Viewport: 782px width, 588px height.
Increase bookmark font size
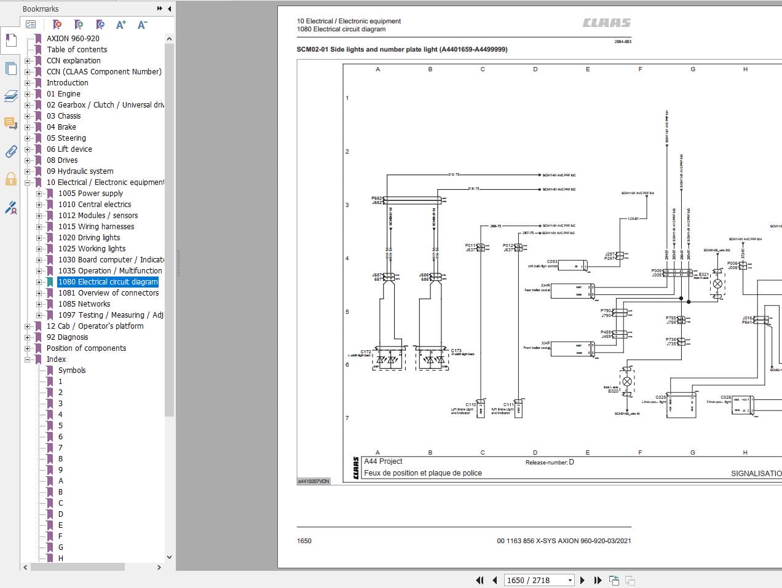(x=121, y=25)
